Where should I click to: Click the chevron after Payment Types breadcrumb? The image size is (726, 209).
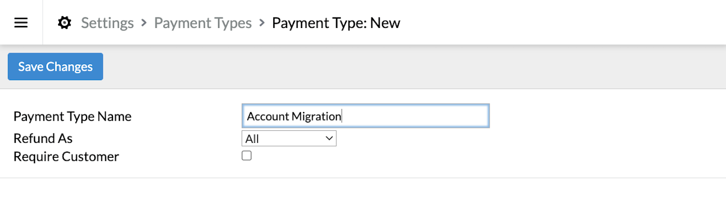coord(262,23)
